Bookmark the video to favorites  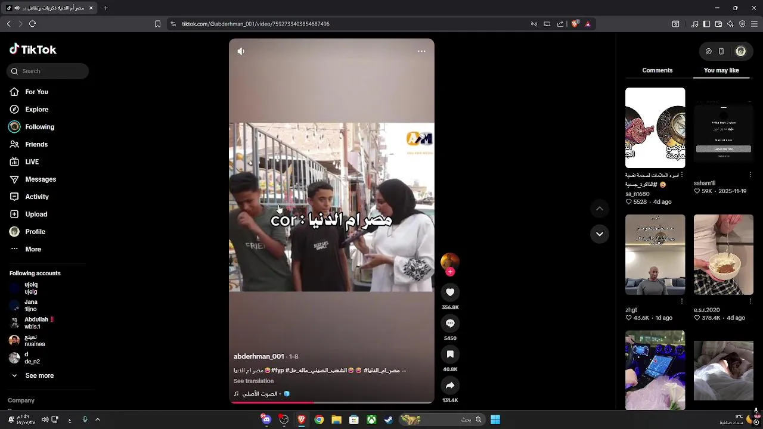tap(450, 354)
